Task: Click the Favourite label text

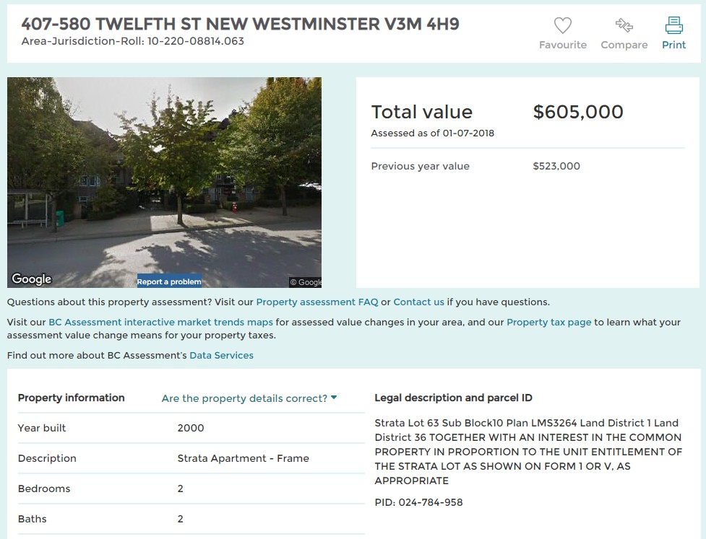Action: tap(563, 45)
